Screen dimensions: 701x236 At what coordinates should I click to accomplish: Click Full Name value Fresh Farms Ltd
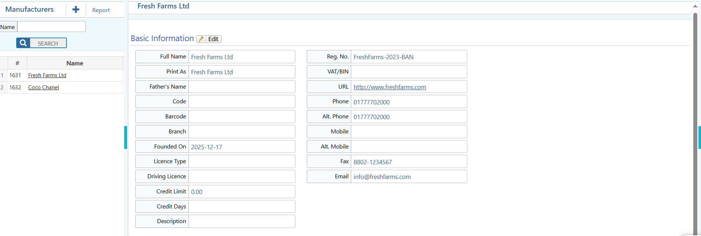pyautogui.click(x=212, y=57)
